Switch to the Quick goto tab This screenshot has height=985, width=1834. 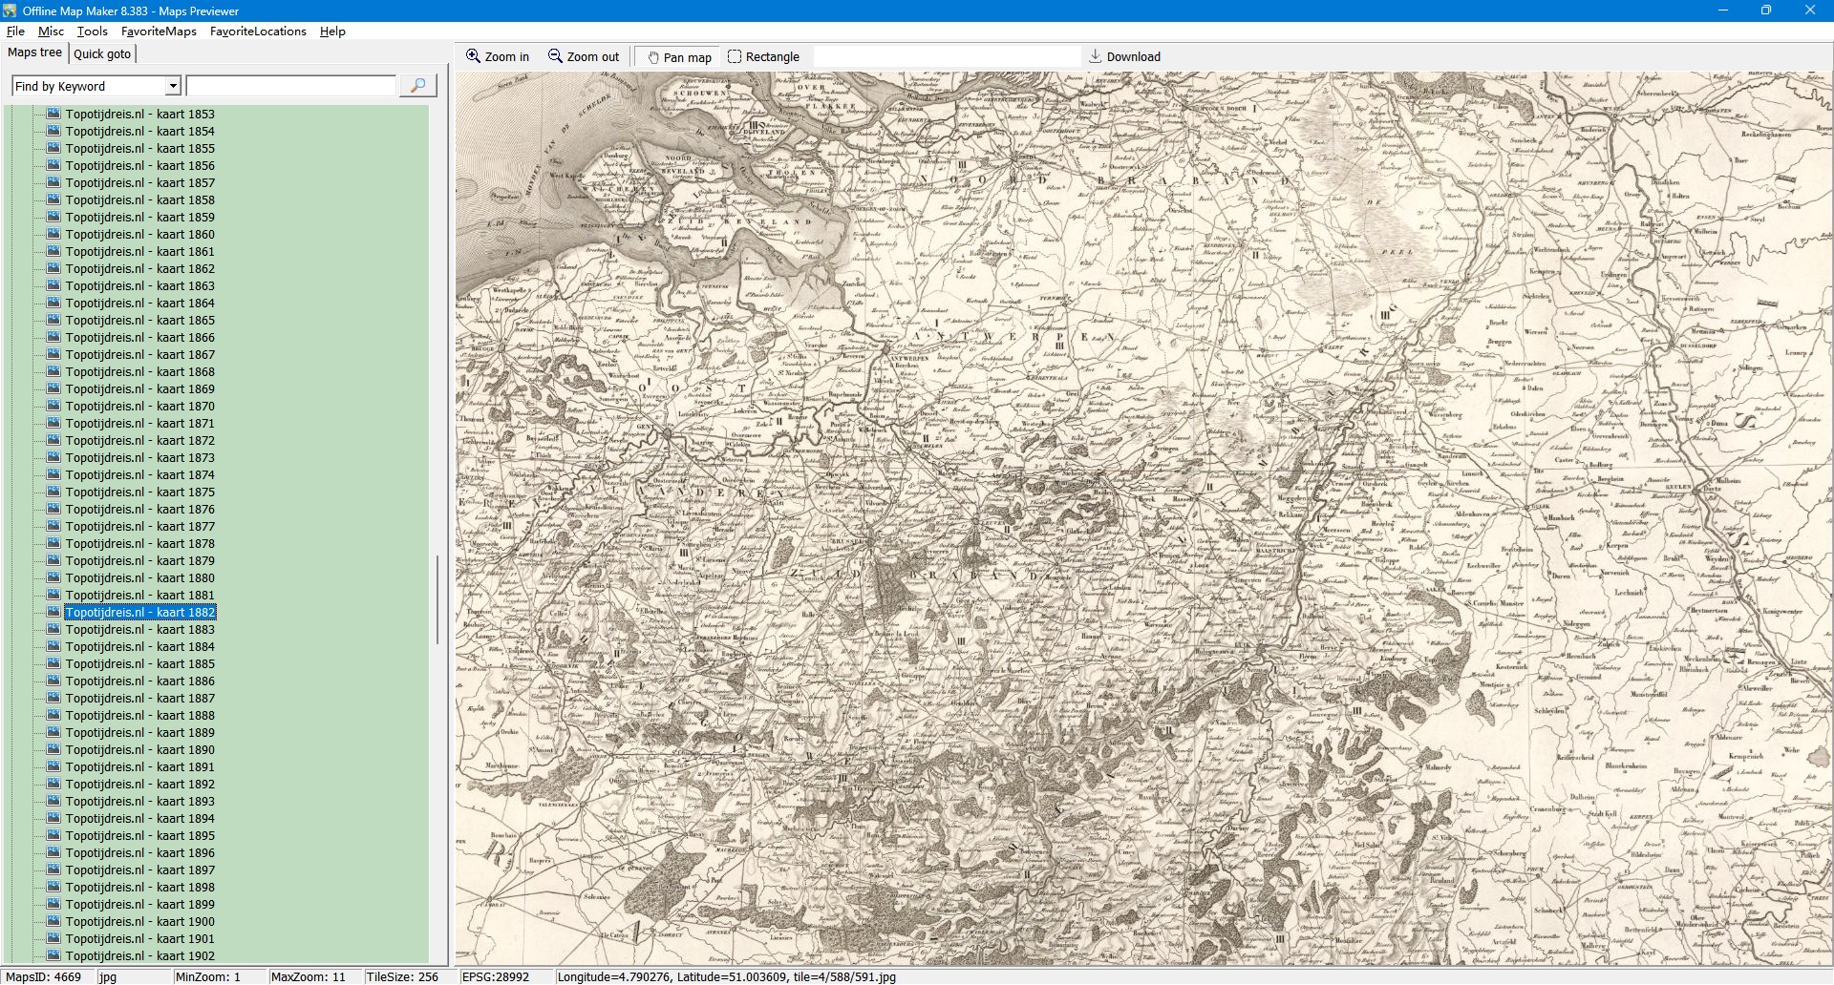102,53
